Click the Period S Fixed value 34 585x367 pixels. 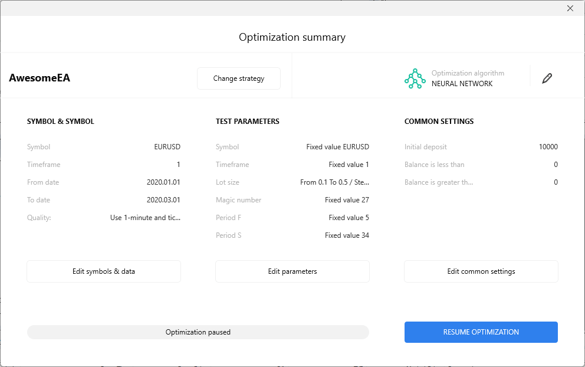coord(347,235)
